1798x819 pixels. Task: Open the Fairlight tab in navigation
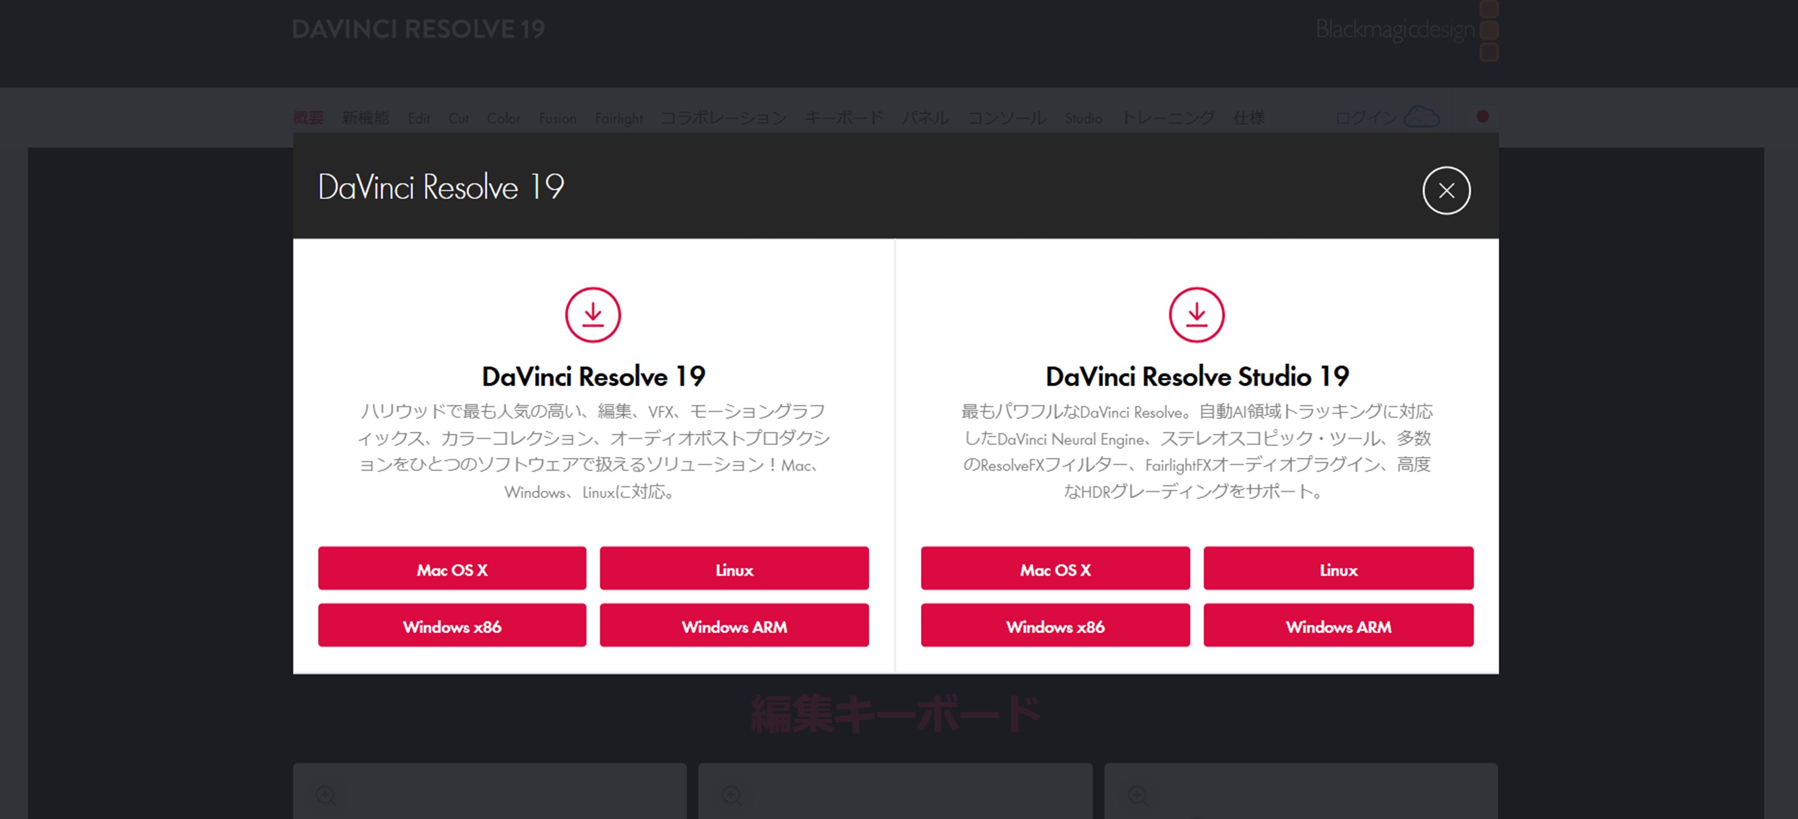pos(618,118)
